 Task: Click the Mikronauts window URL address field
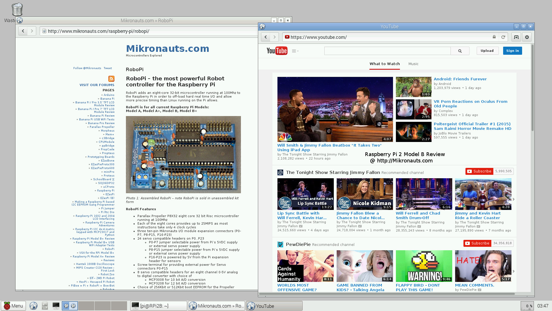click(149, 31)
